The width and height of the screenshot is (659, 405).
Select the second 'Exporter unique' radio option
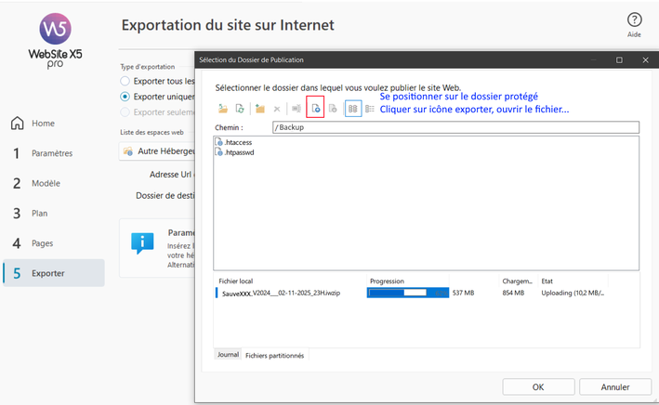[x=125, y=96]
